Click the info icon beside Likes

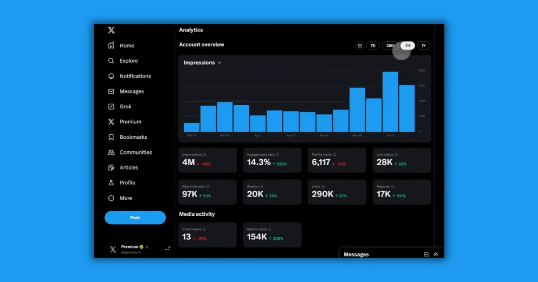[x=324, y=187]
